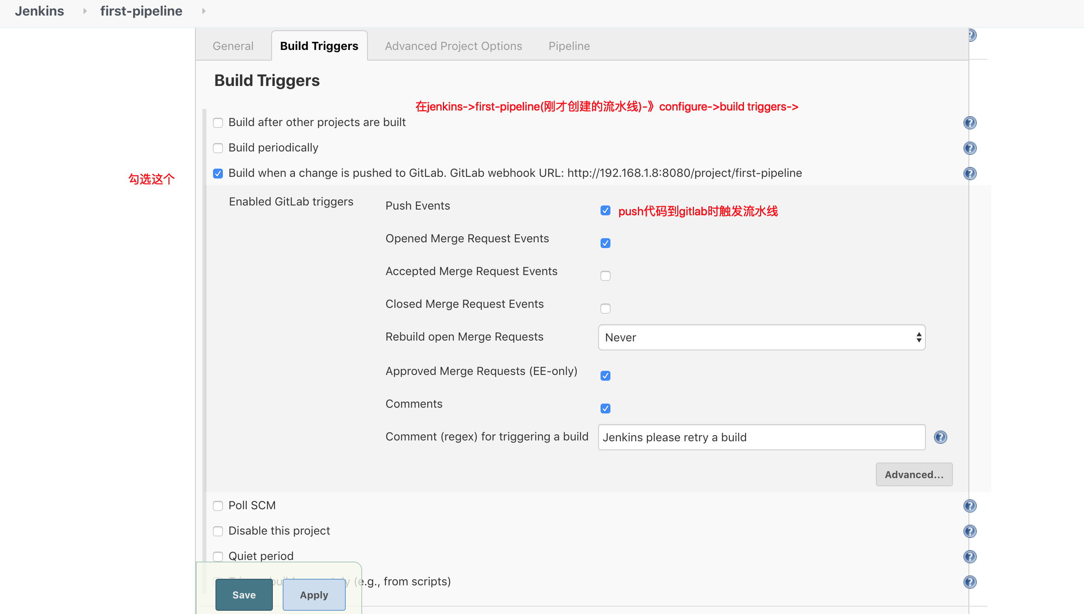Open help for Build after other projects
1084x614 pixels.
pos(970,123)
